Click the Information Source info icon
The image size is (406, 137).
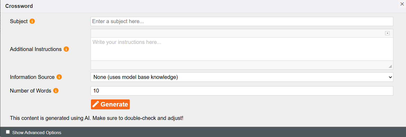point(59,77)
